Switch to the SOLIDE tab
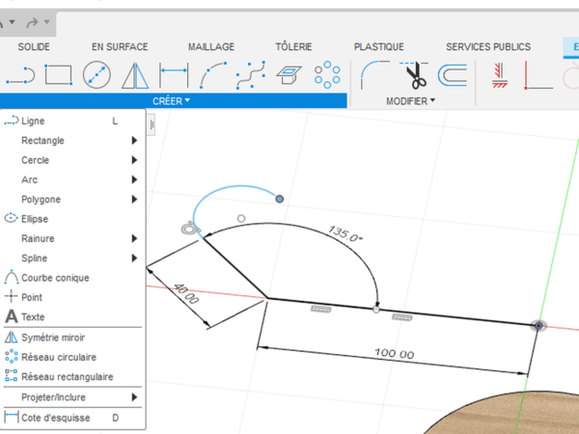Viewport: 579px width, 434px height. (34, 46)
